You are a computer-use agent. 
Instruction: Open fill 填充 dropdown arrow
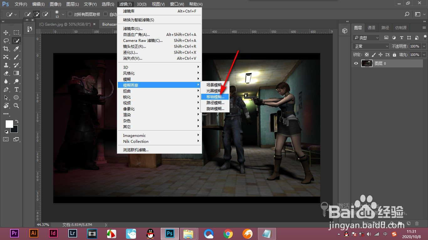click(424, 55)
